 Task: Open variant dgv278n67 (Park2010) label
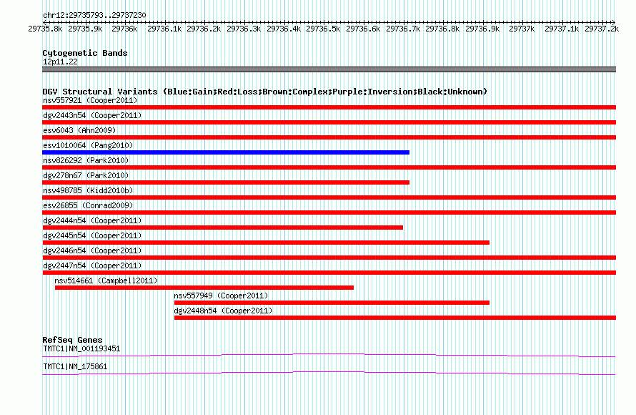coord(86,175)
